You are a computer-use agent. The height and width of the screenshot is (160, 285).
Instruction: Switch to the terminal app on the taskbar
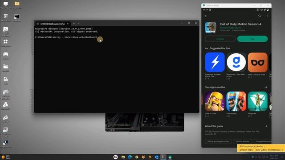pyautogui.click(x=163, y=157)
